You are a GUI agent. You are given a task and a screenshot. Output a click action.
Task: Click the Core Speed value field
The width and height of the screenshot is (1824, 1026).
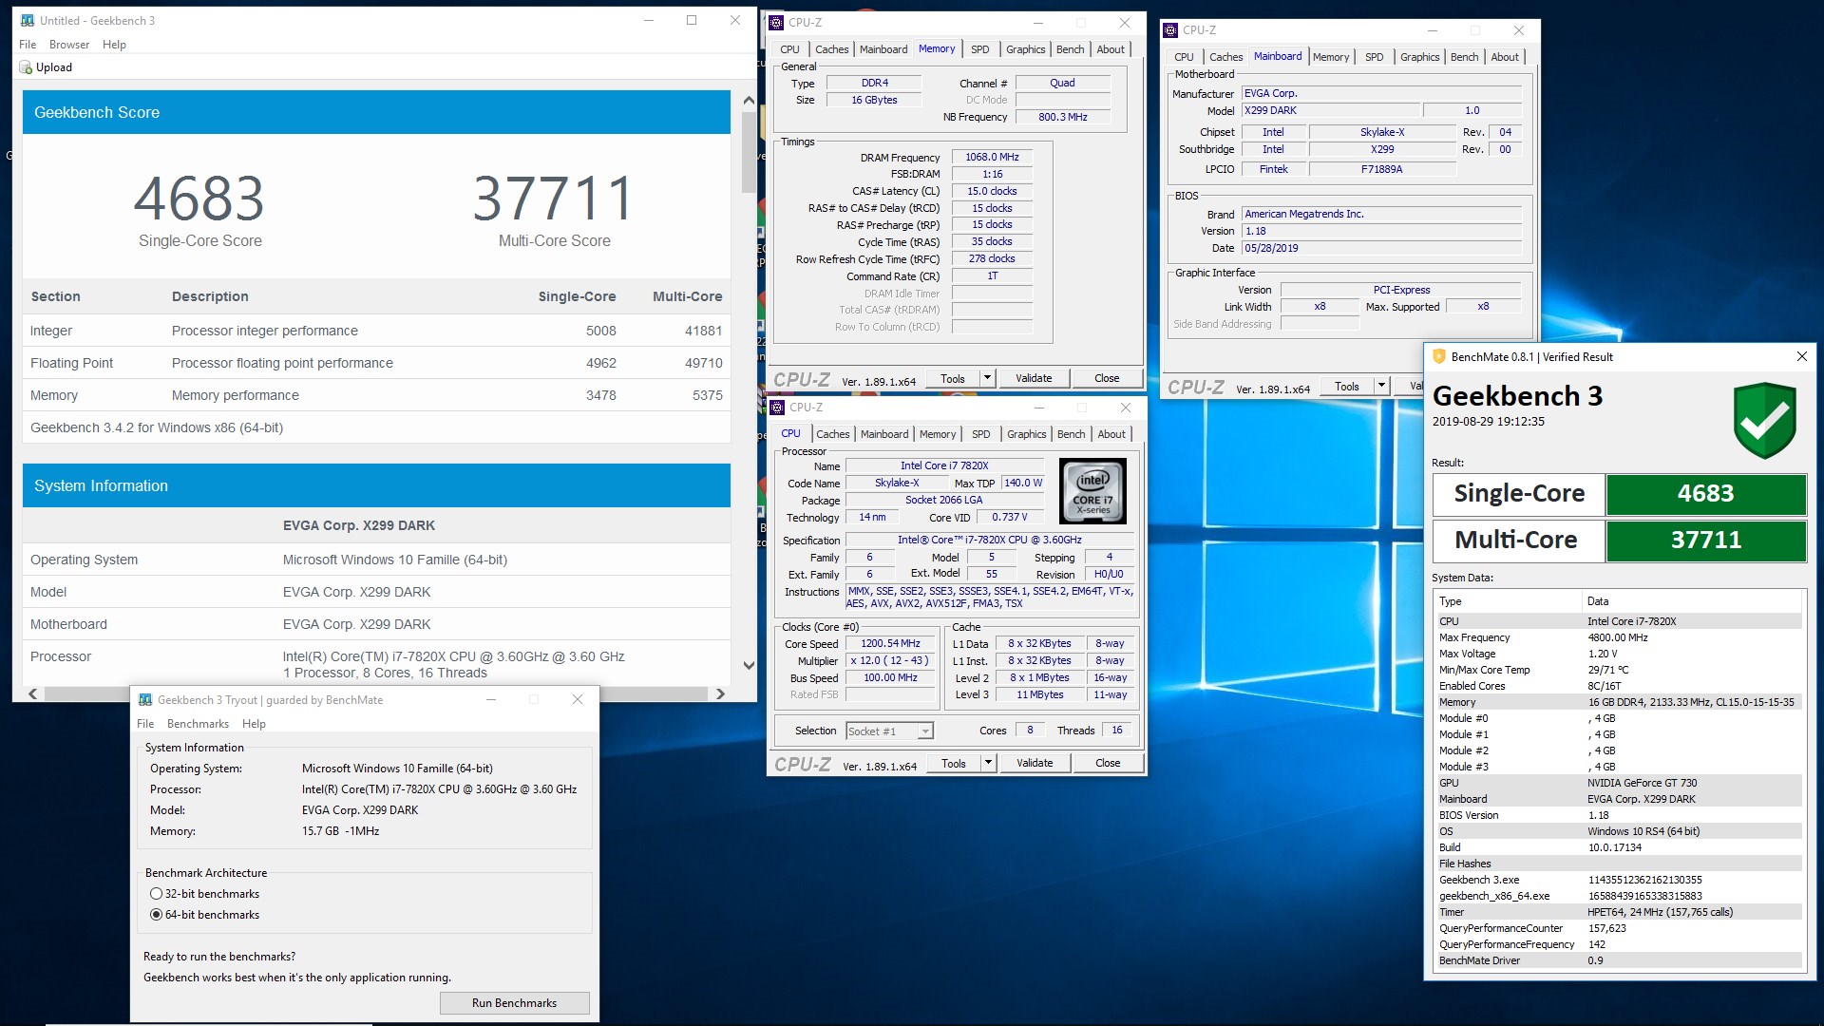click(890, 644)
